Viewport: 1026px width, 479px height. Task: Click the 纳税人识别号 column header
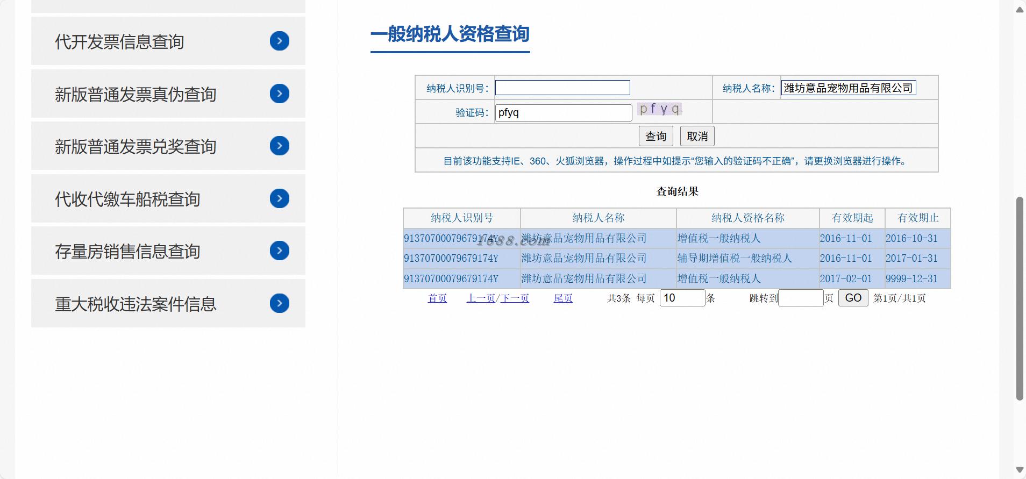tap(462, 218)
